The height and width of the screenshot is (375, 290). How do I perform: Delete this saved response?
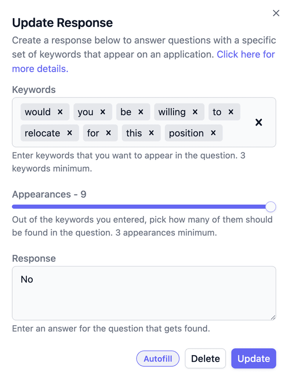tap(205, 358)
